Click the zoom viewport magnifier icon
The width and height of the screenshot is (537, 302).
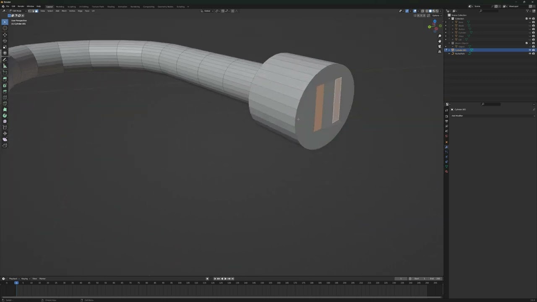pyautogui.click(x=440, y=36)
